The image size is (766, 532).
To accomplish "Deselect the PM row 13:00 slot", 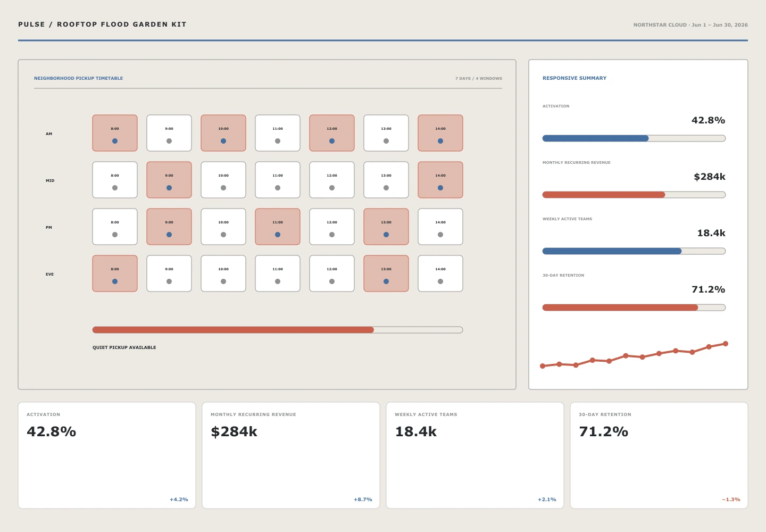I will [x=386, y=227].
